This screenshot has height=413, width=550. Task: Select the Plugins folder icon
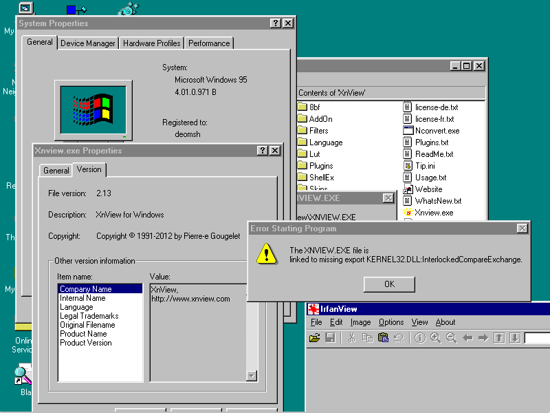(x=302, y=165)
